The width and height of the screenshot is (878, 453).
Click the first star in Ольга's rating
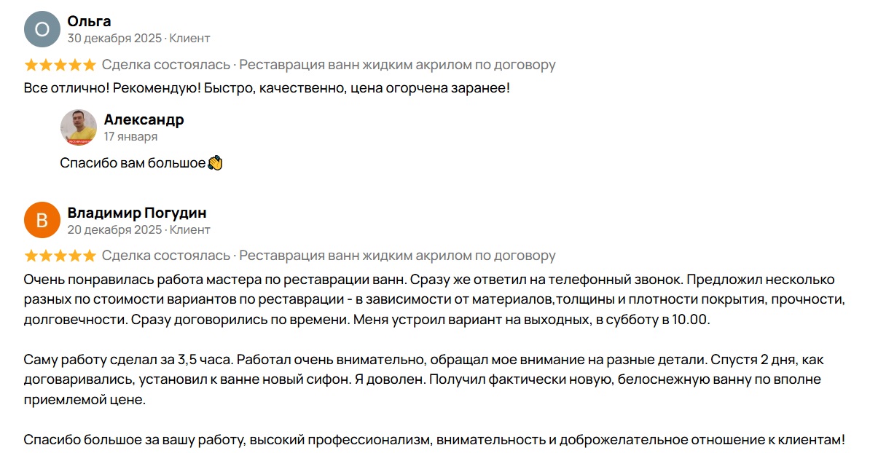31,65
